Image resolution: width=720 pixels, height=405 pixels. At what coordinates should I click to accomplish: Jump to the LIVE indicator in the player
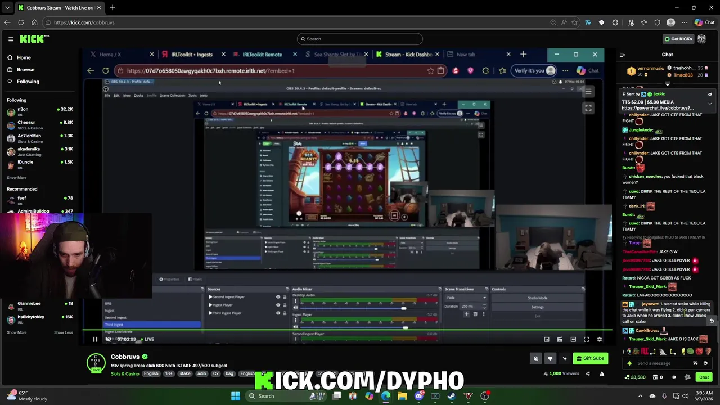click(x=147, y=339)
